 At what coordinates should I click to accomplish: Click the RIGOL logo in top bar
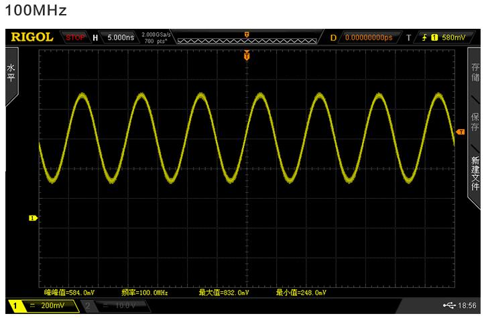click(x=32, y=37)
